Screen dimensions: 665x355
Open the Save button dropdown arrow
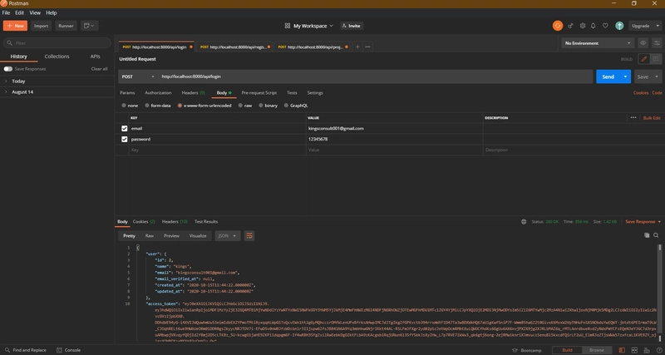[657, 76]
